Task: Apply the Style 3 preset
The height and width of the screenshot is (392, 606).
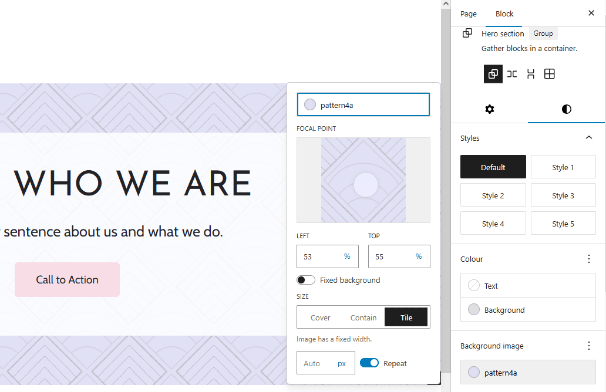Action: tap(563, 195)
